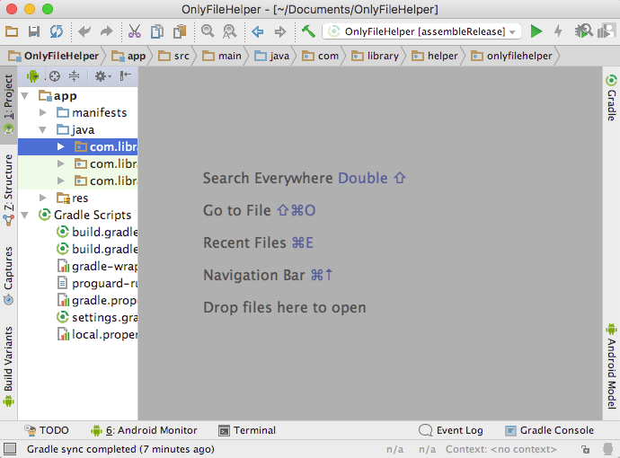
Task: Select the local.properties file
Action: click(97, 335)
